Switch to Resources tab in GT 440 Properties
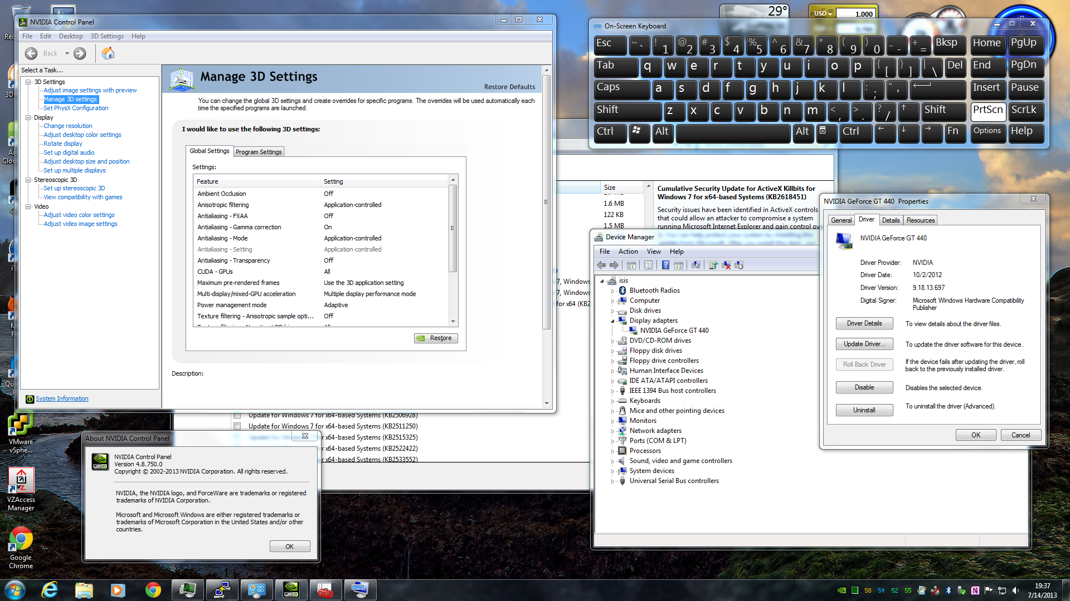The width and height of the screenshot is (1070, 601). click(921, 220)
